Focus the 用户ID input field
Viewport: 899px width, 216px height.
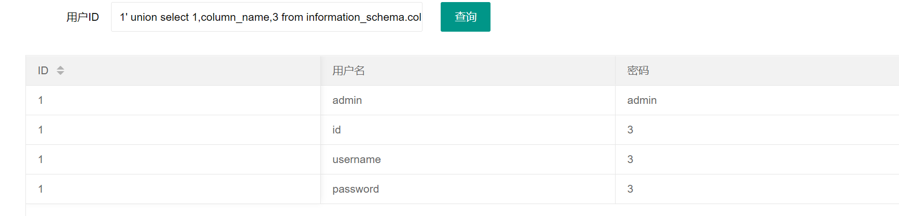[x=267, y=17]
